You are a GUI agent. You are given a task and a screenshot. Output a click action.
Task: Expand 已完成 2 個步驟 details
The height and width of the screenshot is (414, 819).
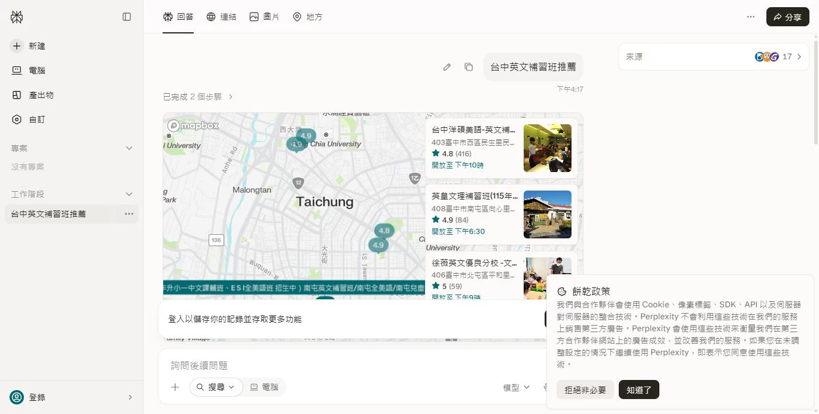pos(198,97)
